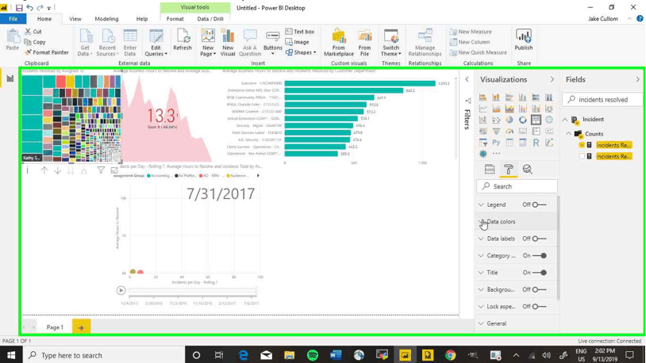Toggle the Legend switch on
646x363 pixels.
click(x=539, y=204)
